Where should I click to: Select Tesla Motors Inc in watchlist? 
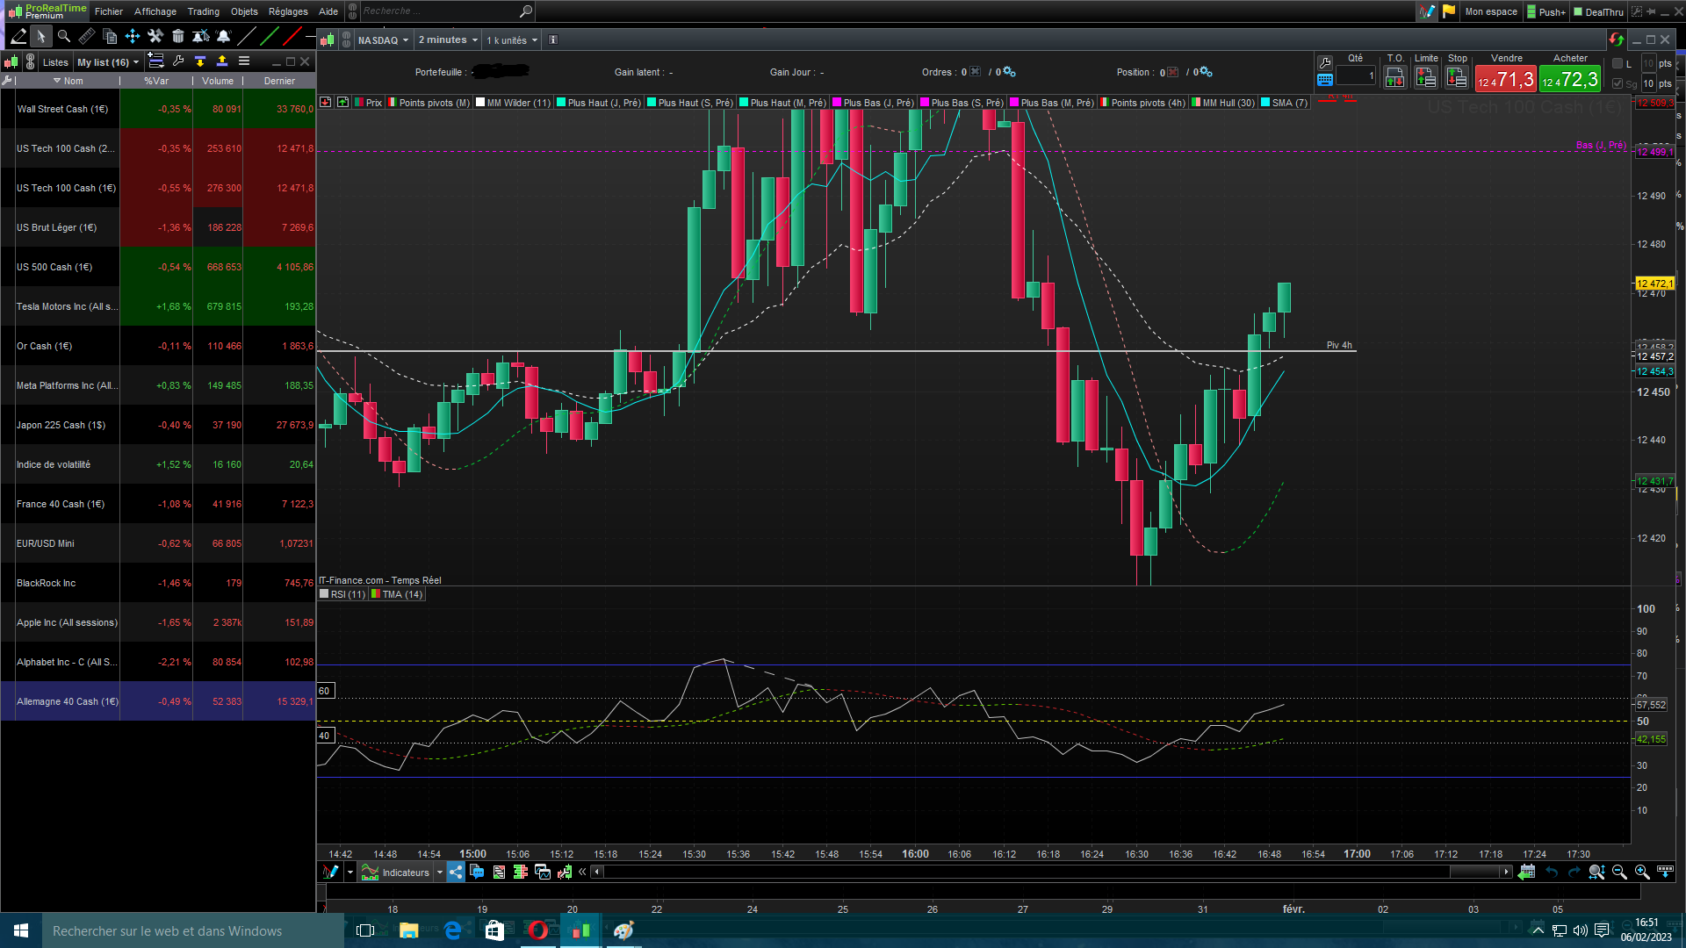point(67,306)
